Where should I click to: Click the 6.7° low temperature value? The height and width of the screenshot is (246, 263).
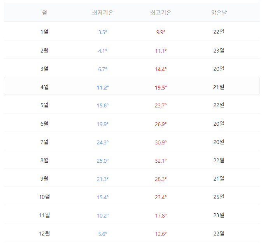103,69
